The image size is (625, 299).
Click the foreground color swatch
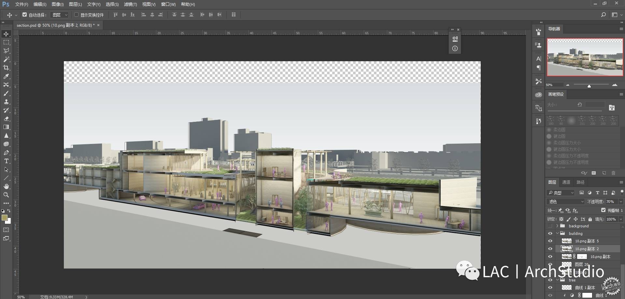pos(4,218)
